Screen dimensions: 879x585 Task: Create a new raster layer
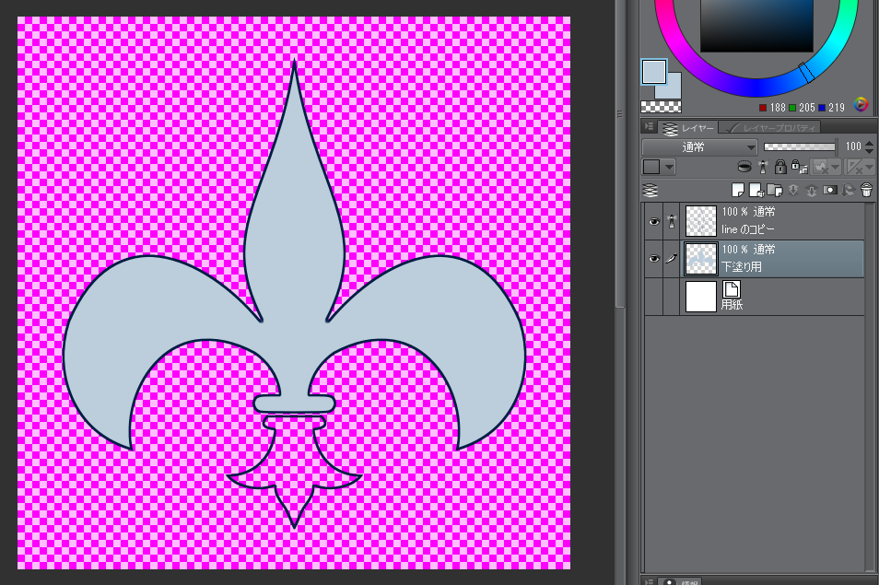(x=738, y=191)
